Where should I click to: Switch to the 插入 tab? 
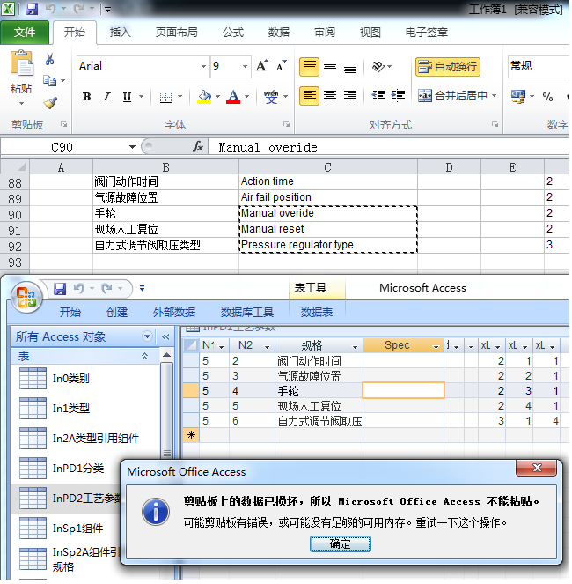point(120,33)
